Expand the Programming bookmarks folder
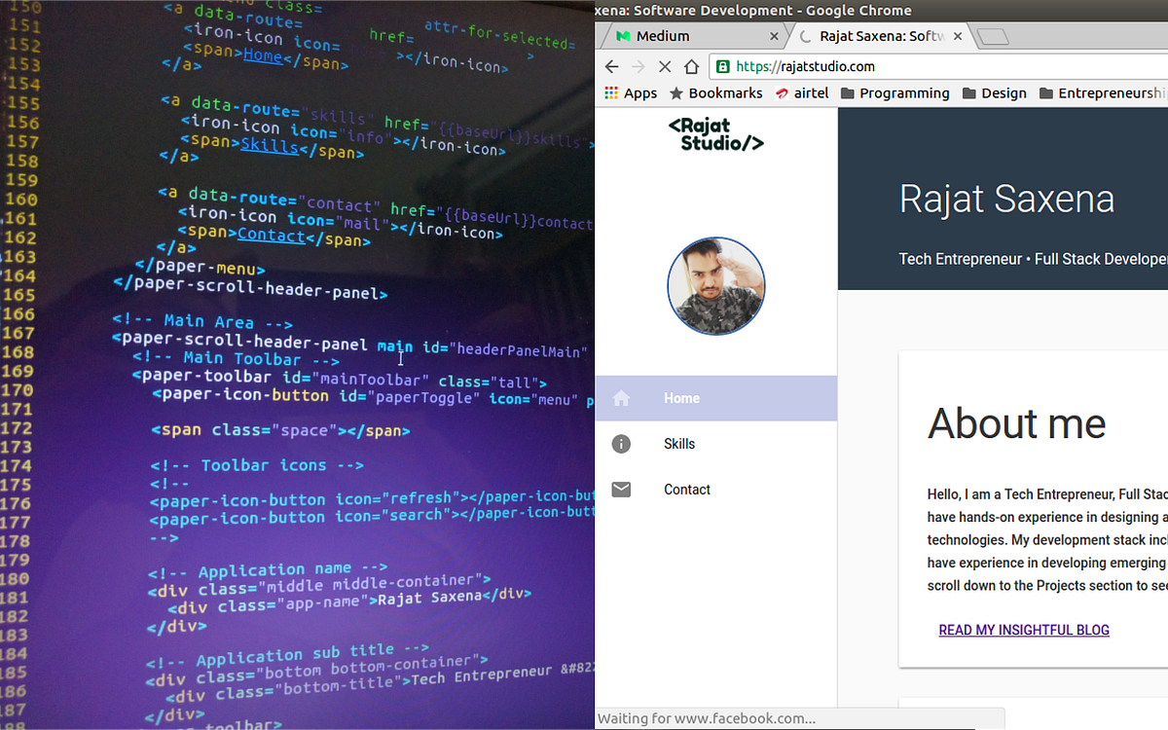1168x730 pixels. click(904, 92)
